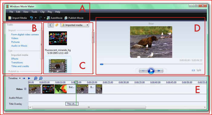This screenshot has height=115, width=212.
Task: Import From digital video camera
Action: [x=25, y=34]
